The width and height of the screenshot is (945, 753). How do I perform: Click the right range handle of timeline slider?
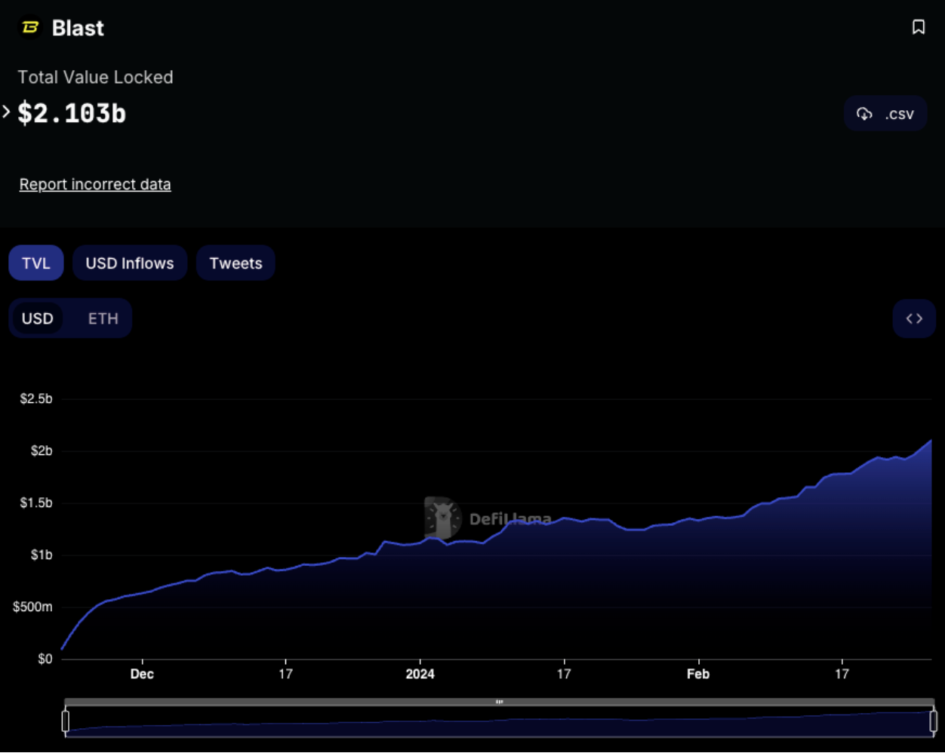click(933, 721)
